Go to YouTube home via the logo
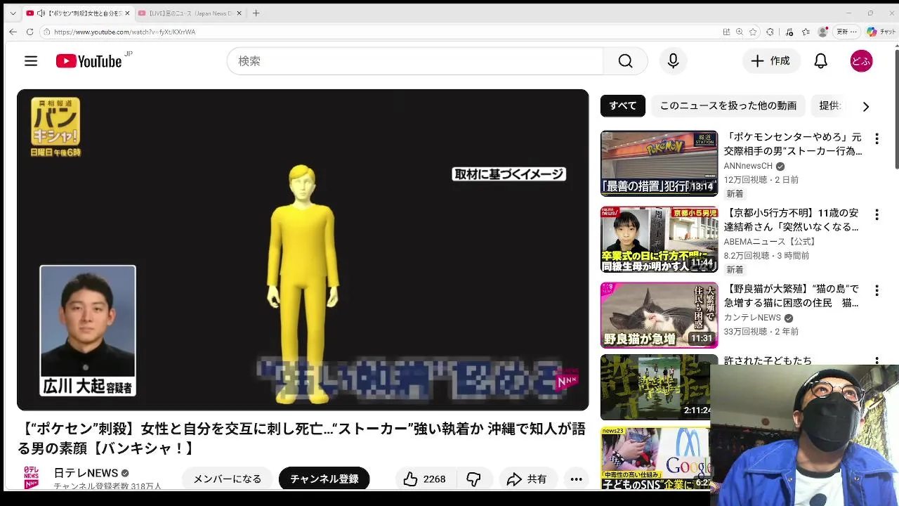The width and height of the screenshot is (899, 506). coord(89,61)
